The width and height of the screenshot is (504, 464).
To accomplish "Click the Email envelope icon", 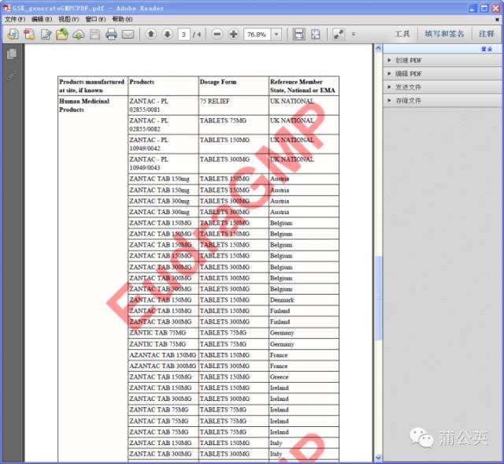I will pos(128,34).
